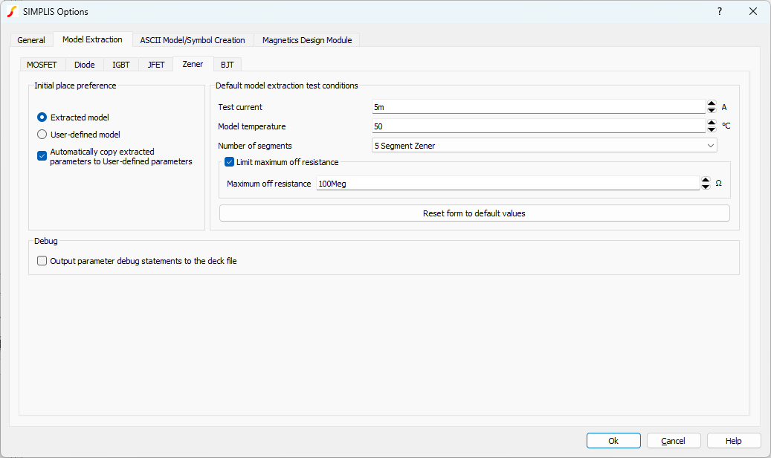Screen dimensions: 771x458
Task: Click the Cancel button
Action: point(673,441)
